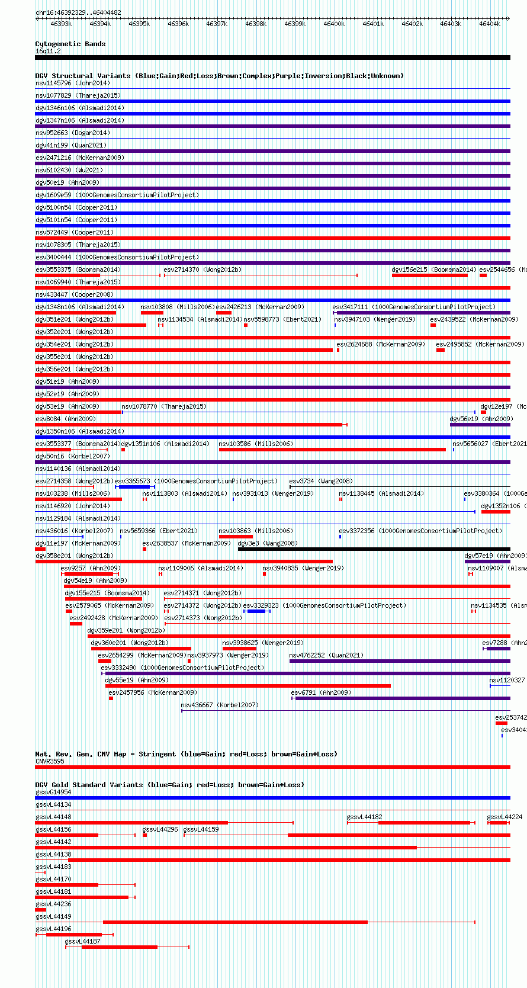Click gssvL44149 label

(53, 916)
